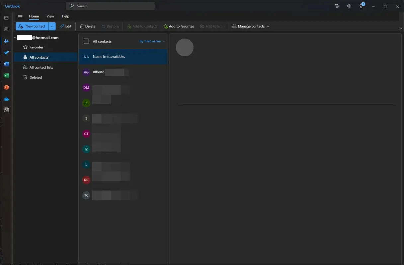This screenshot has width=404, height=265.
Task: Launch Word from the app rail
Action: click(6, 64)
